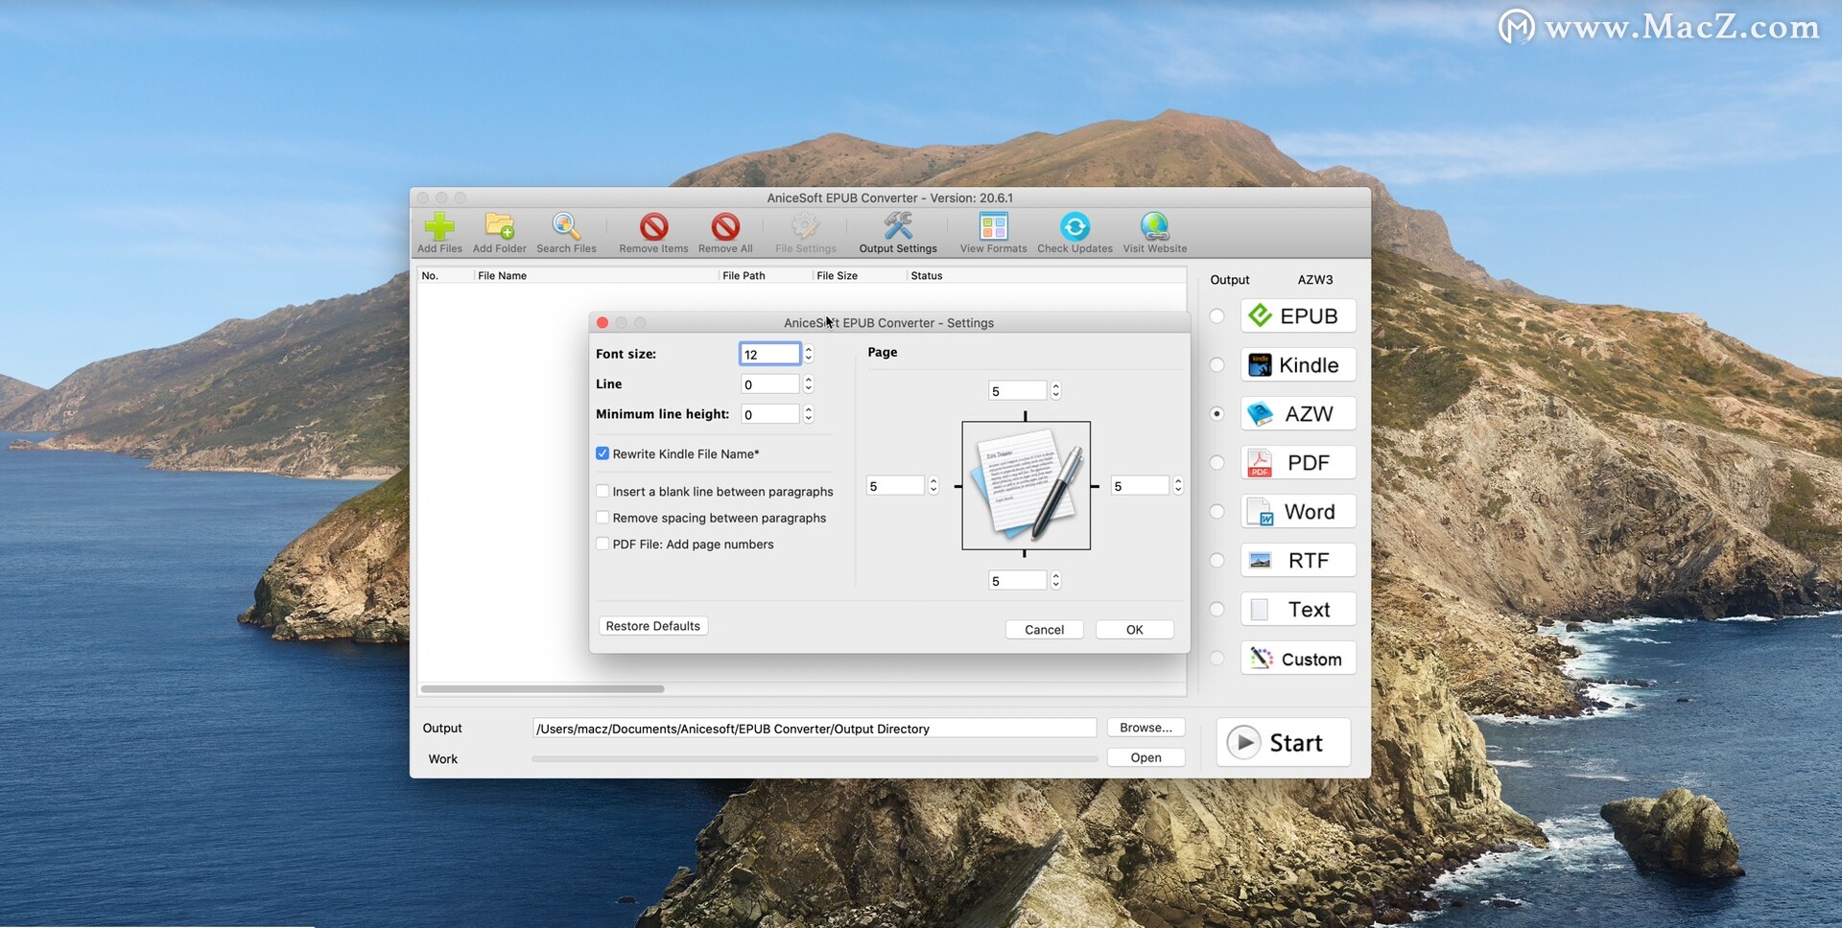The width and height of the screenshot is (1842, 928).
Task: Click the left page margin field
Action: tap(895, 485)
